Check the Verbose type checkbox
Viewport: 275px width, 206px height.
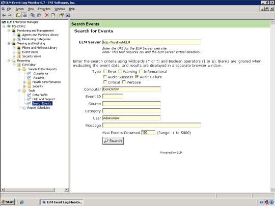click(124, 82)
